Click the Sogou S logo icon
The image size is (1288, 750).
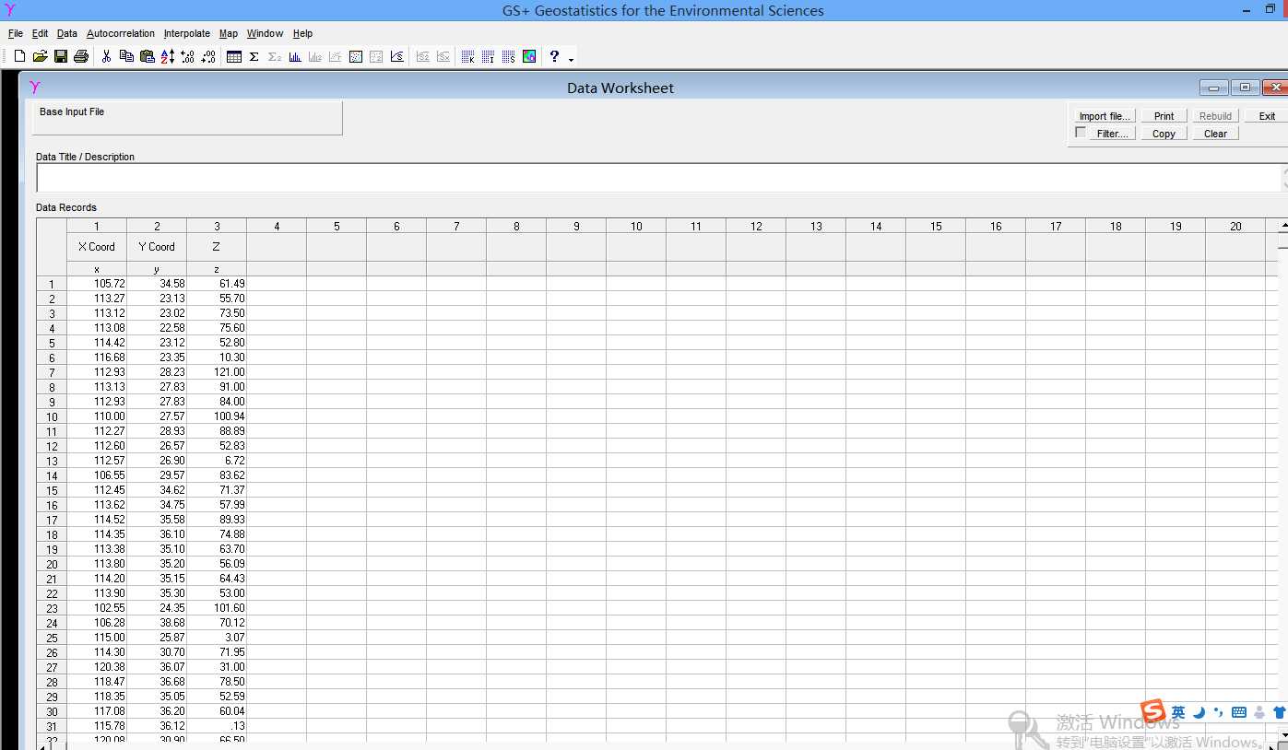(x=1153, y=711)
